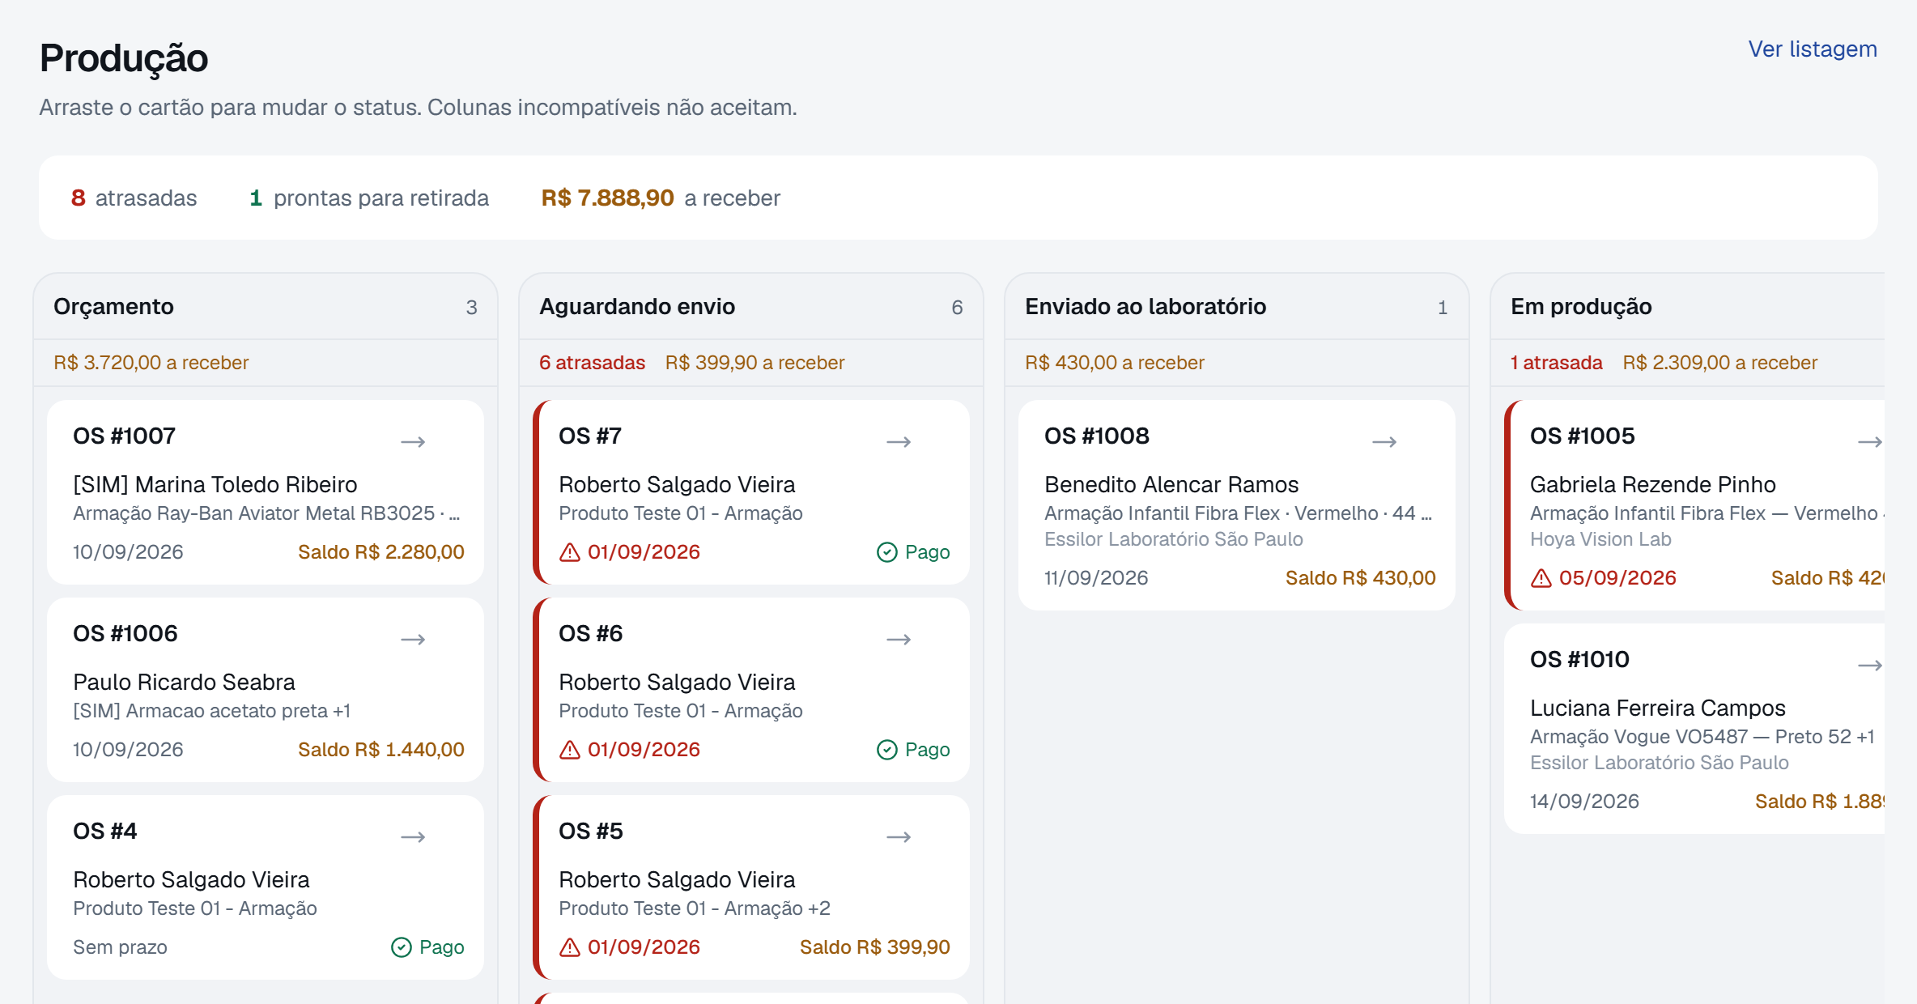
Task: Click Saldo R$ 430,00 on OS #1008
Action: [1361, 578]
